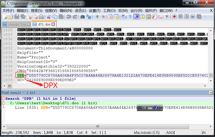Zoom in using the magnifier plus icon
This screenshot has width=215, height=137.
[x=96, y=17]
